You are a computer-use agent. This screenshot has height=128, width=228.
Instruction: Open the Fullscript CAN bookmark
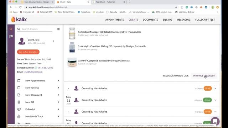[x=45, y=12]
